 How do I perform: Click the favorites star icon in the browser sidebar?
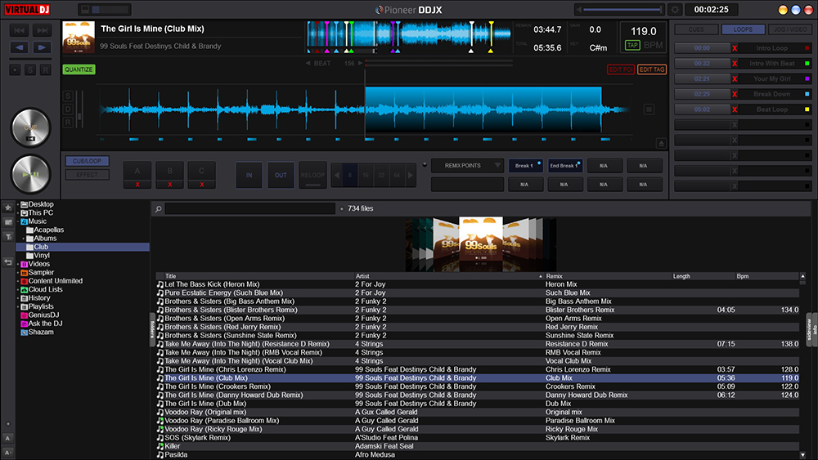[8, 208]
